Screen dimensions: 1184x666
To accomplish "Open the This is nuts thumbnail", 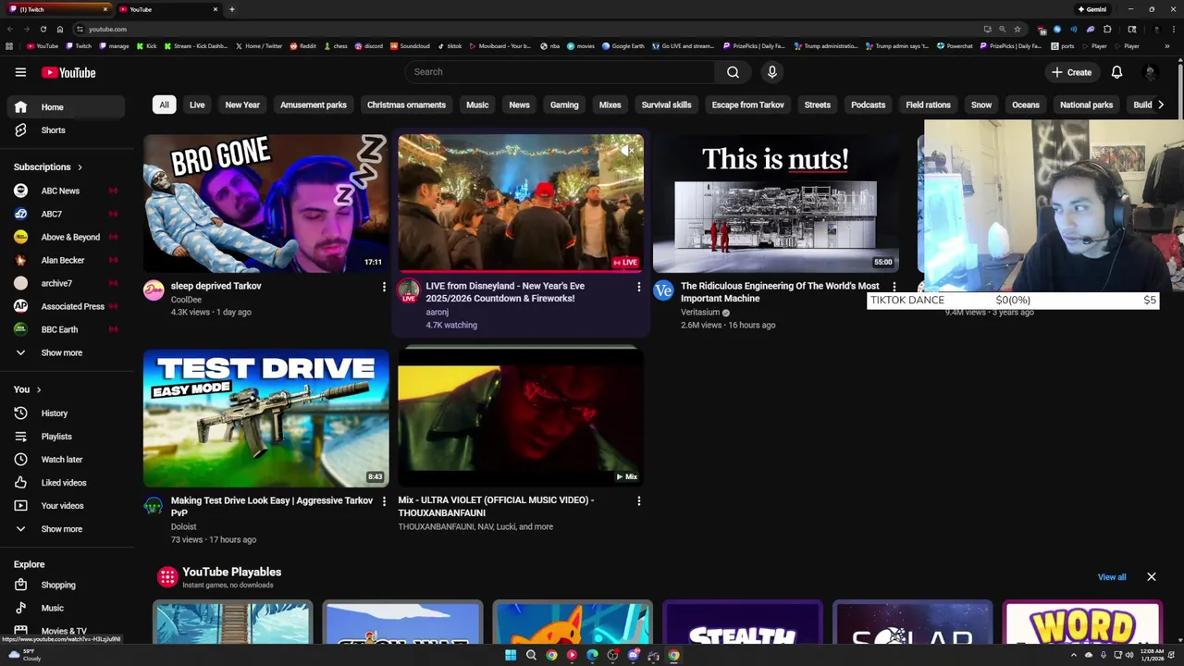I will (775, 203).
